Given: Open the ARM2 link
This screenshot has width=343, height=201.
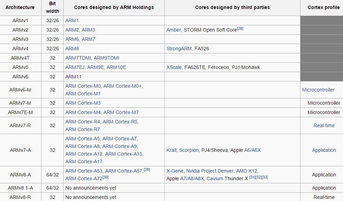Looking at the screenshot, I should (72, 30).
